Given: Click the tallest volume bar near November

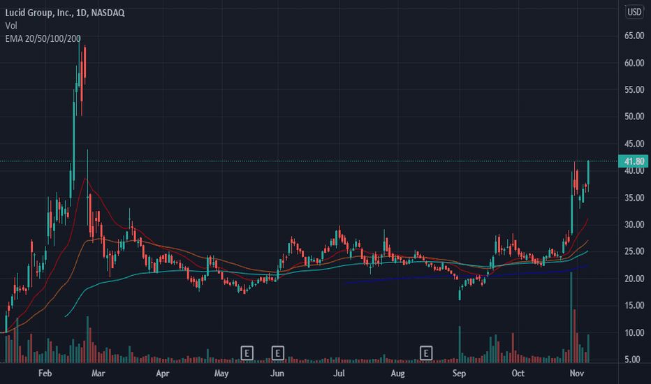Looking at the screenshot, I should tap(571, 318).
